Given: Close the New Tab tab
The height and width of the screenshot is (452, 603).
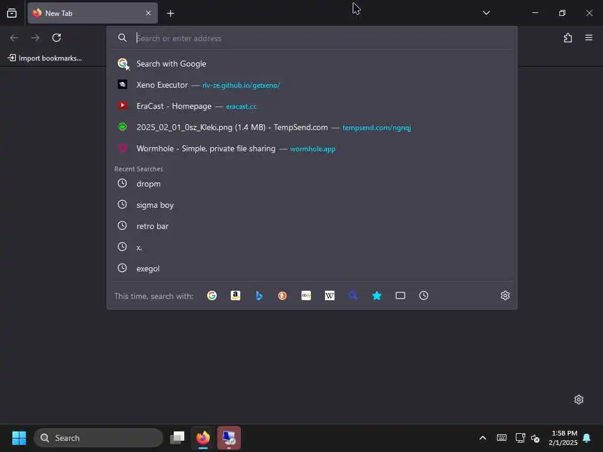Looking at the screenshot, I should (x=148, y=13).
